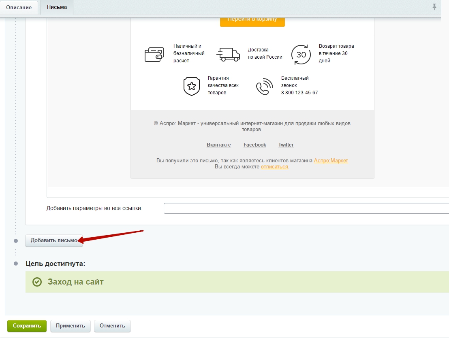Screen dimensions: 449x338
Task: Click the wallet payment icon
Action: coord(154,54)
